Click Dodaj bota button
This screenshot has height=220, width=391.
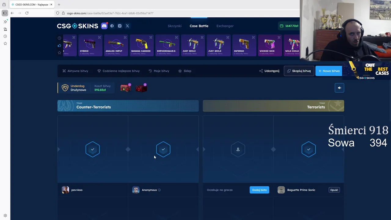259,190
